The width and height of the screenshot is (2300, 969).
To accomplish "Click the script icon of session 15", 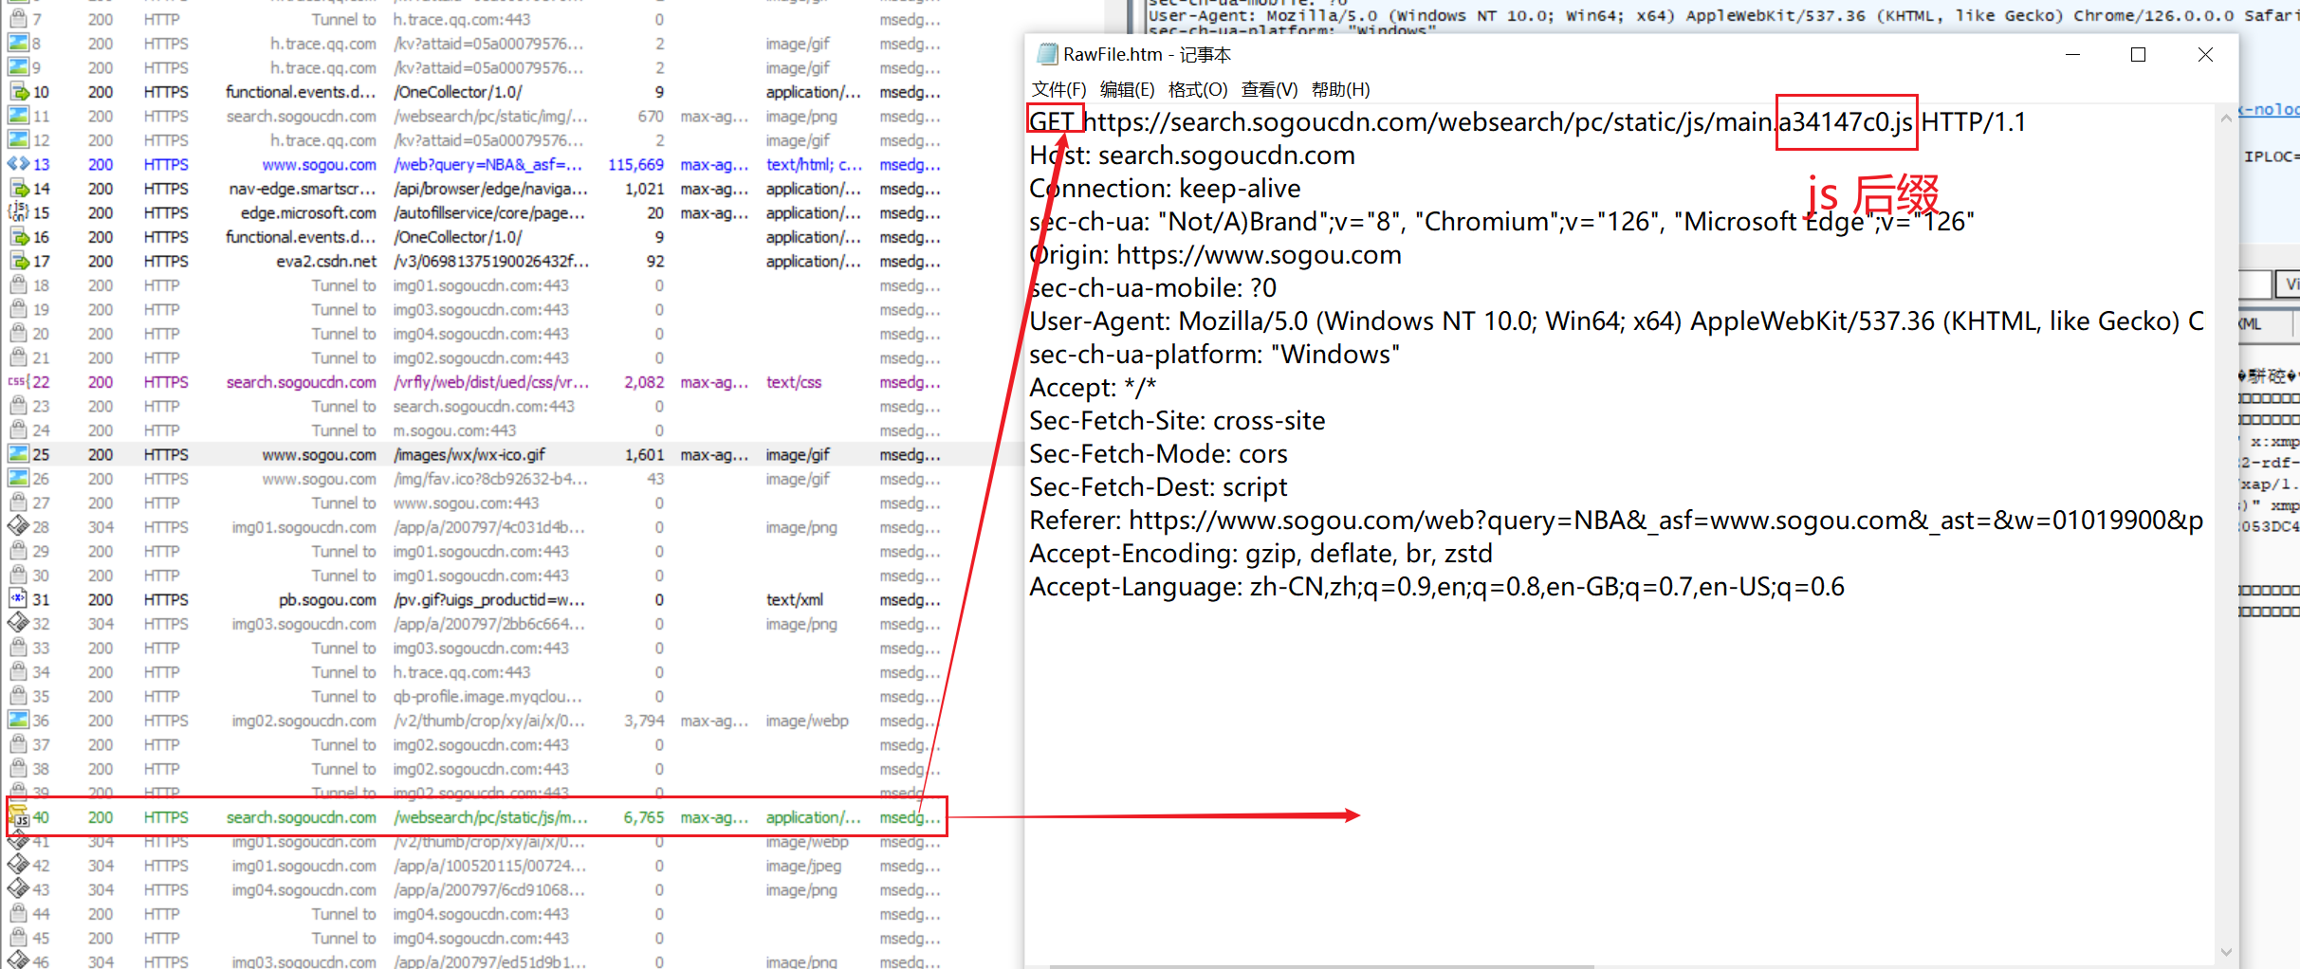I will pos(18,212).
